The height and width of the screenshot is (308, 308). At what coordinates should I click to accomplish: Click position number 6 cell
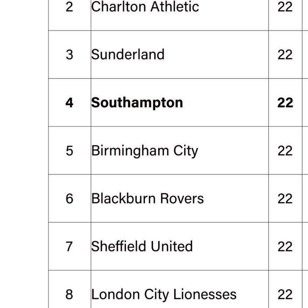coord(69,199)
